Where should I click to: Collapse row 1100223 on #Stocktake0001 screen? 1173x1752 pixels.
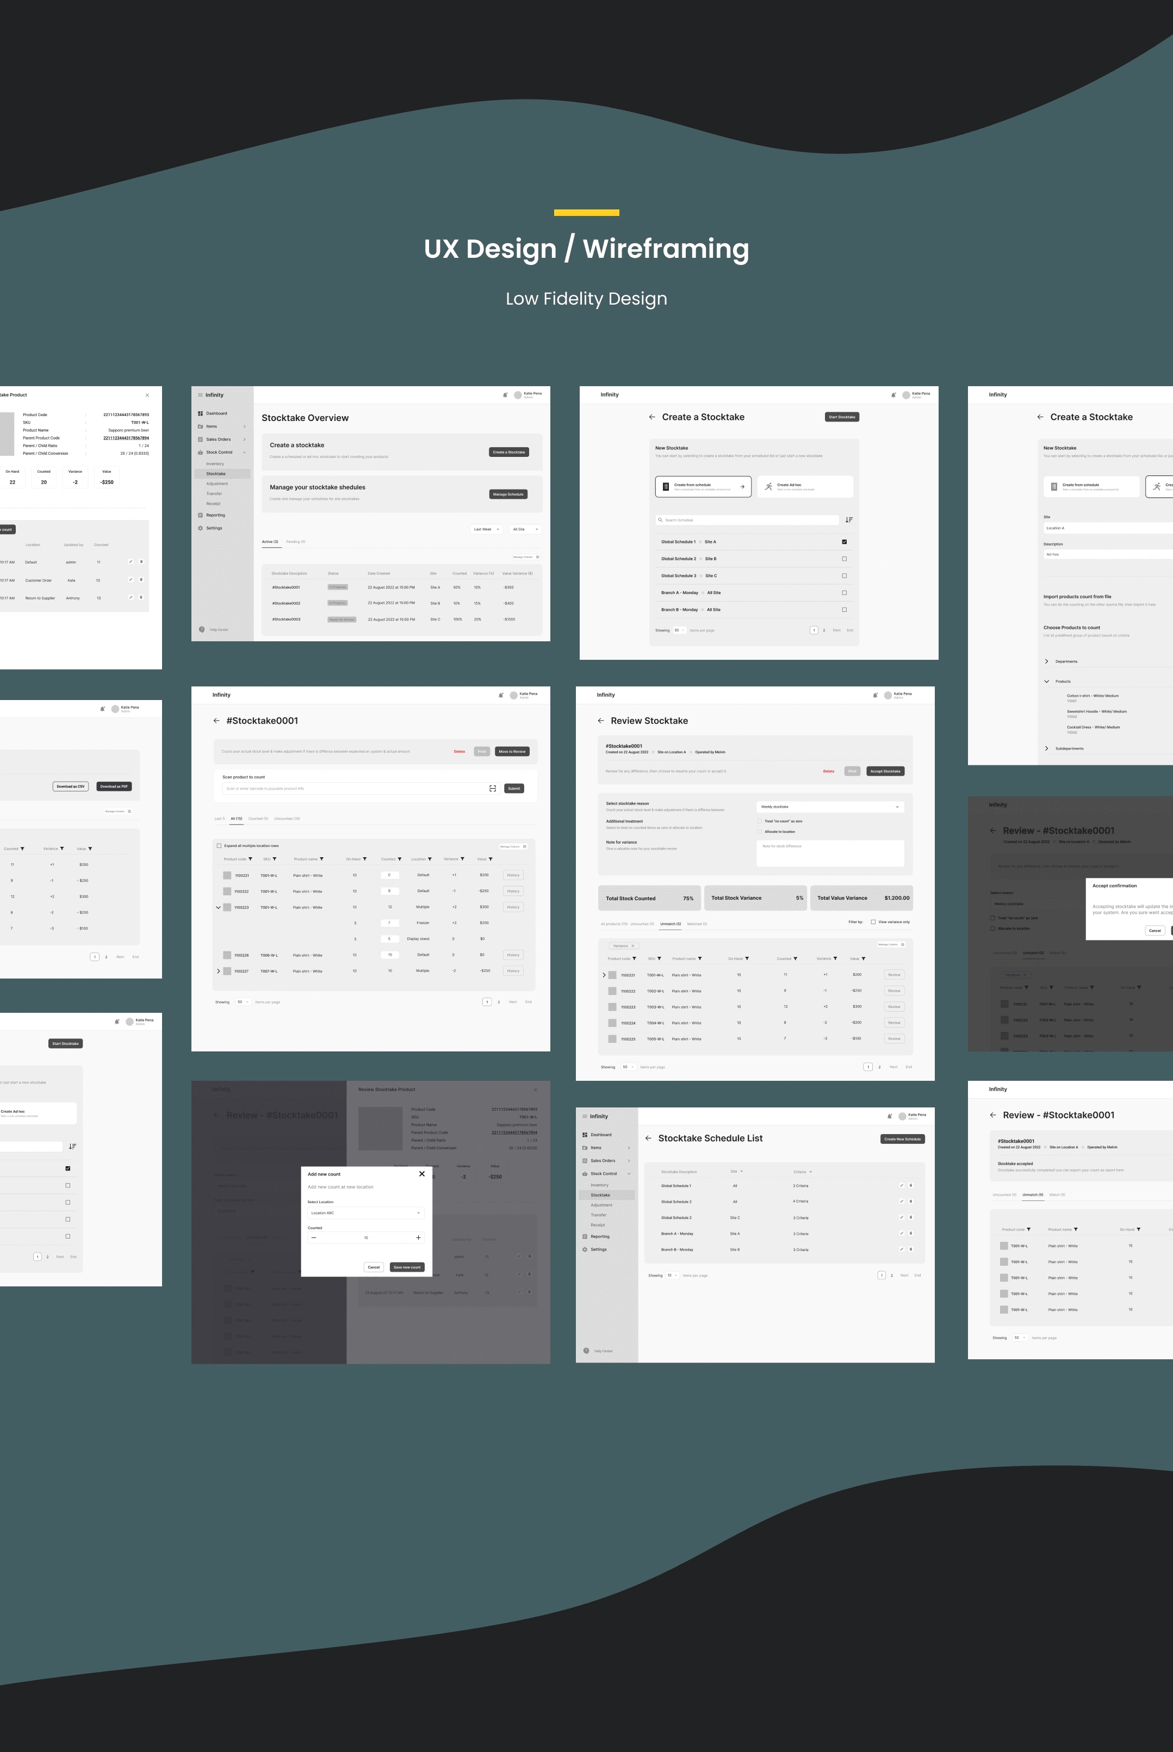pos(219,907)
